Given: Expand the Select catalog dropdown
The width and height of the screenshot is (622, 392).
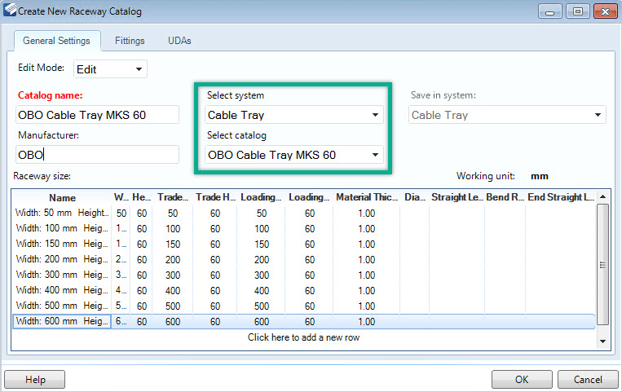Looking at the screenshot, I should point(294,154).
